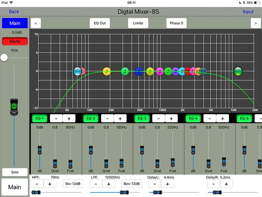Select the blue Main channel tab
The height and width of the screenshot is (197, 262).
(15, 23)
